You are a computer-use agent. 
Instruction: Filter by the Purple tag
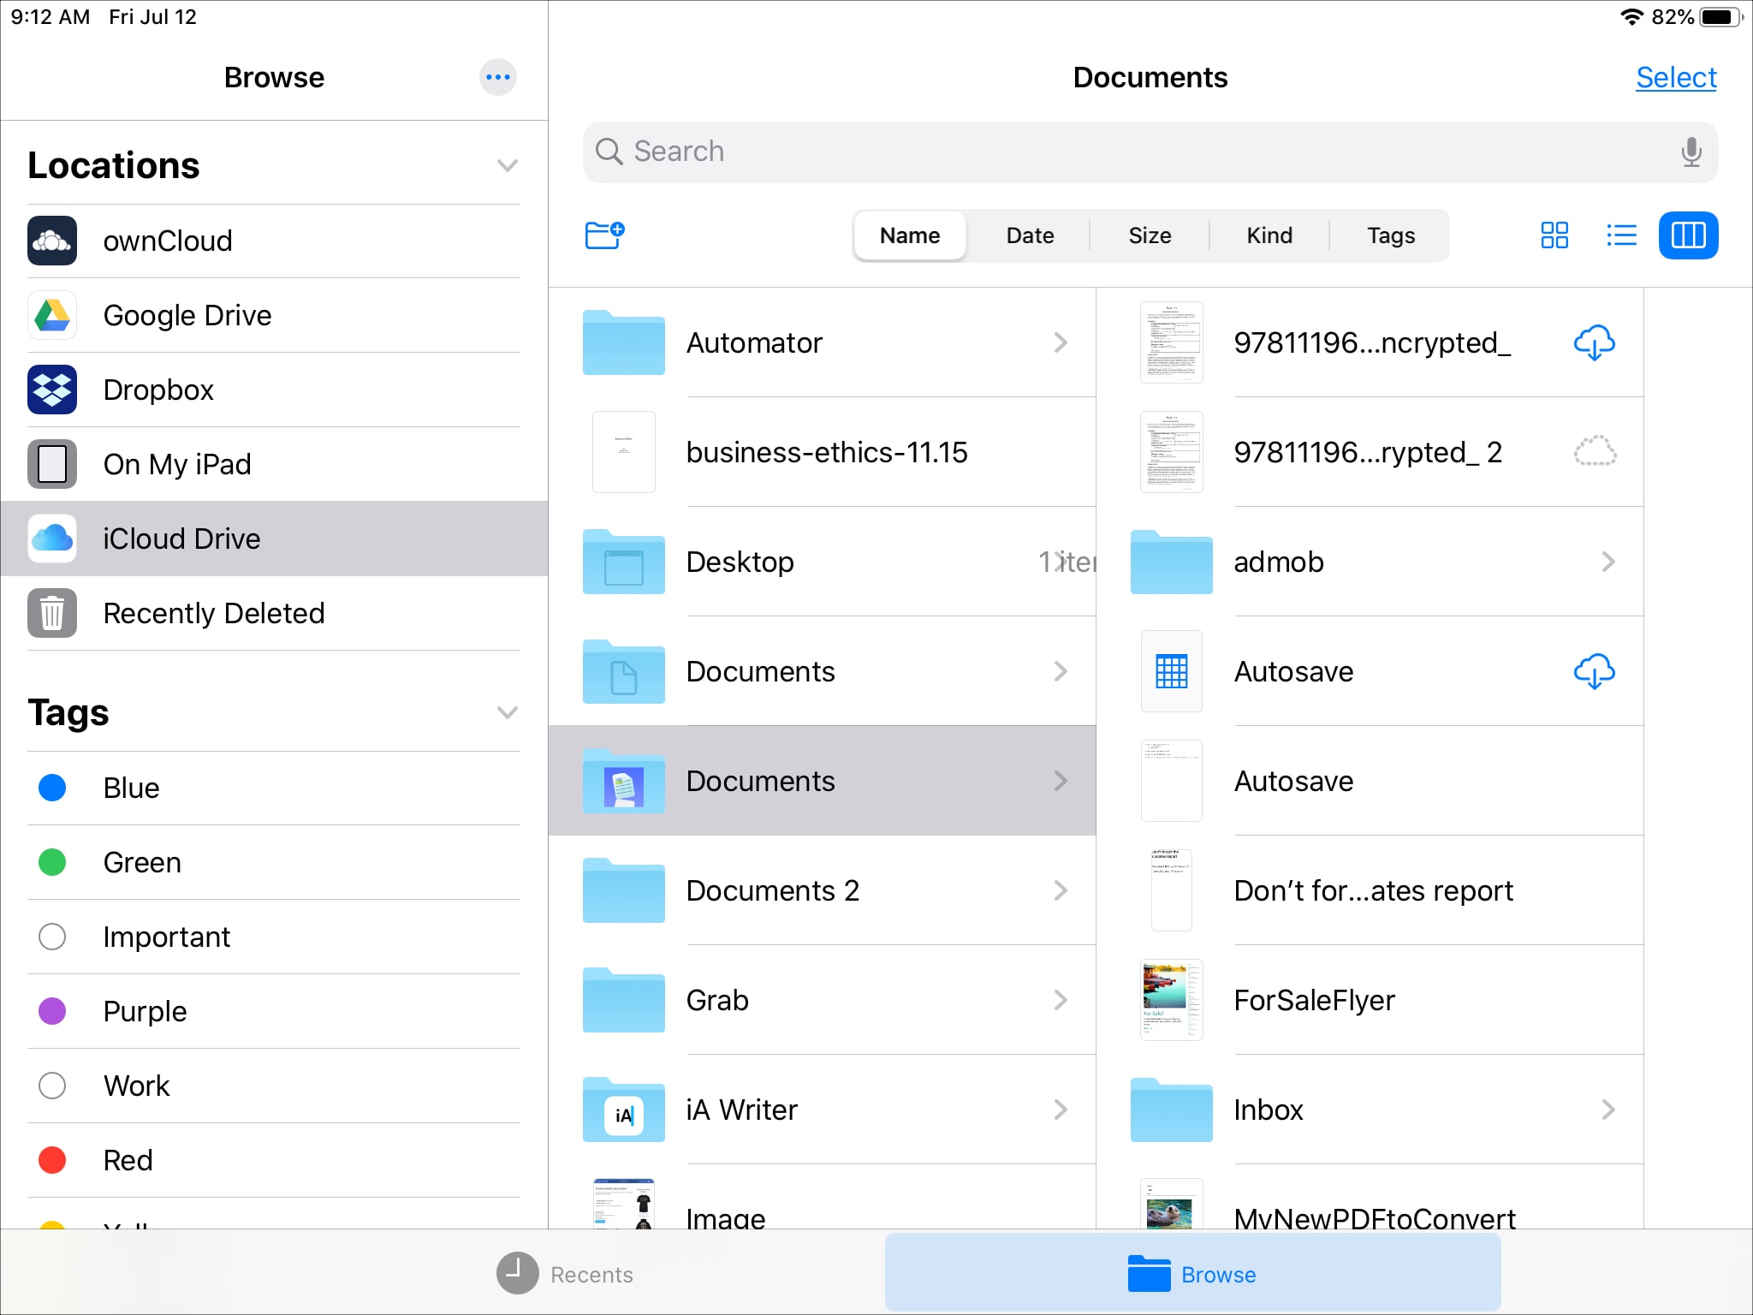(274, 1011)
